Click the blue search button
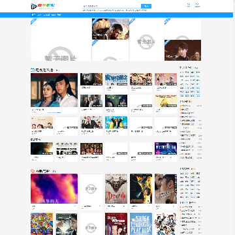This screenshot has width=235, height=235. [146, 6]
